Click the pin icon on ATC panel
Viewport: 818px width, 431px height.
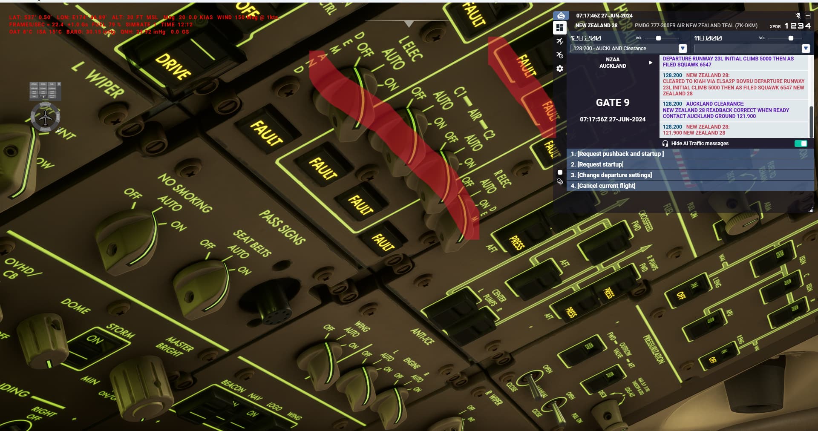(x=798, y=15)
